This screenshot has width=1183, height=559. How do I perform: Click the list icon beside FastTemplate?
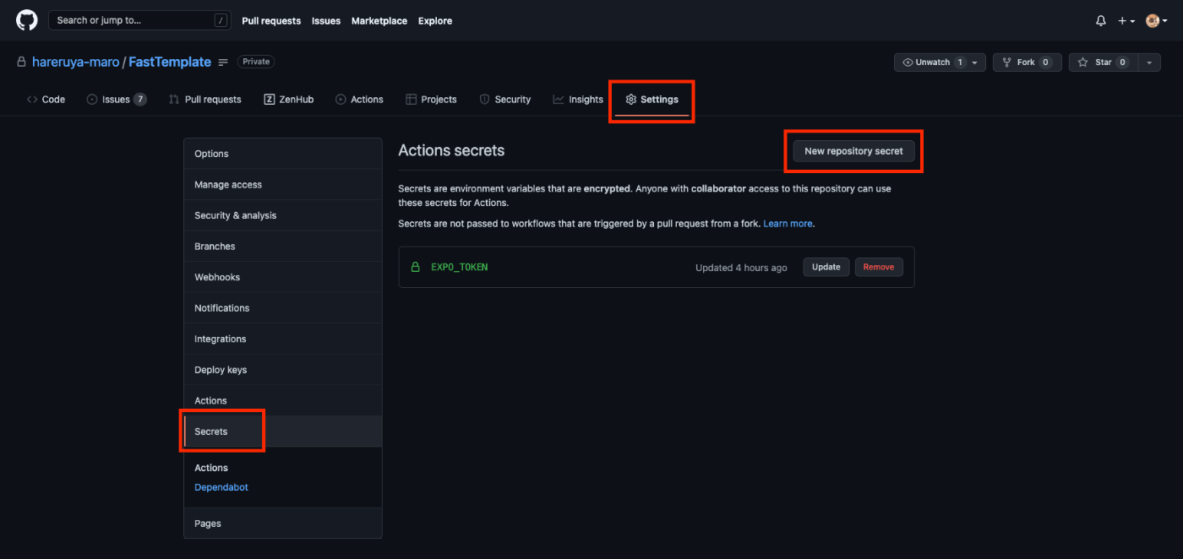point(223,62)
